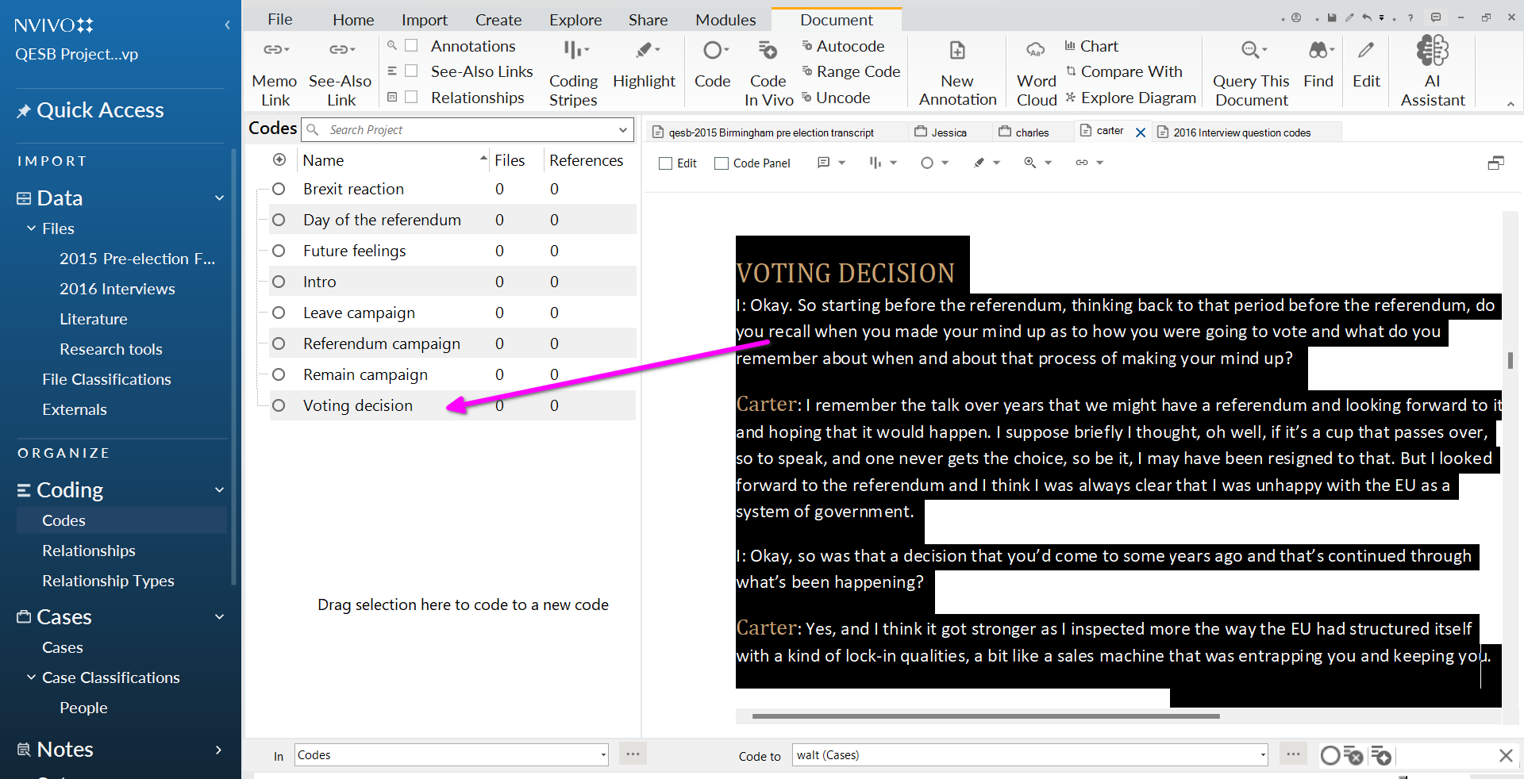Click the Find binoculars icon
1524x779 pixels.
pos(1318,52)
